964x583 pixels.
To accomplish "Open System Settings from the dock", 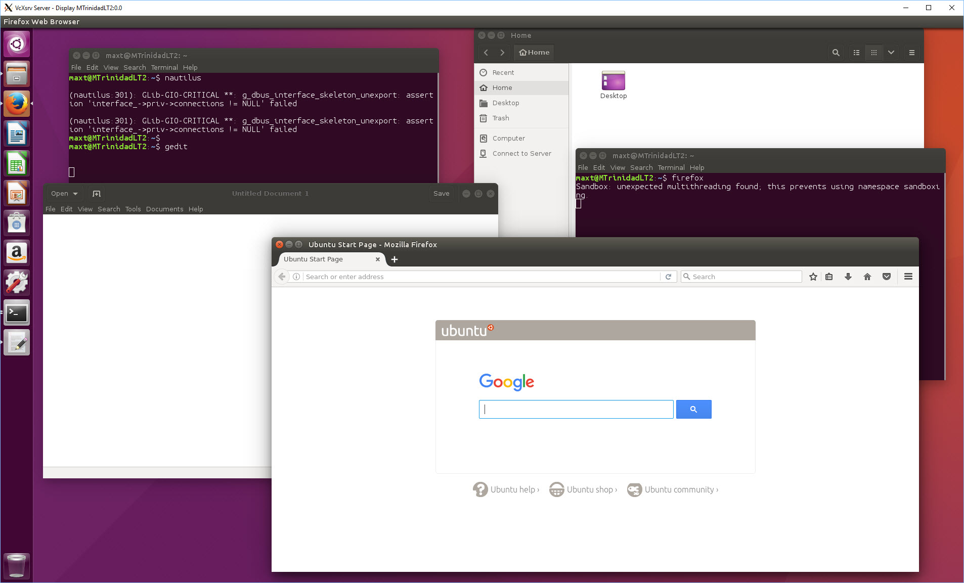I will [x=17, y=283].
